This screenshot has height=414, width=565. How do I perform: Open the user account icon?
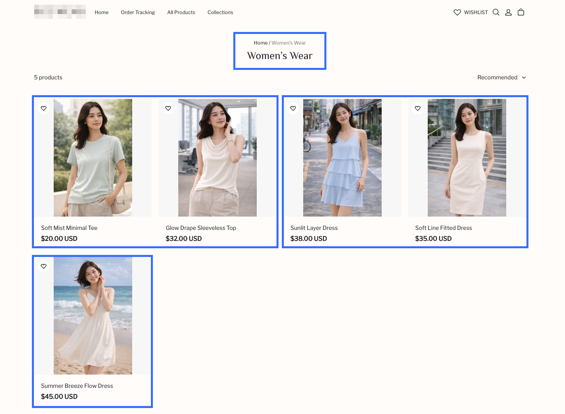tap(508, 12)
